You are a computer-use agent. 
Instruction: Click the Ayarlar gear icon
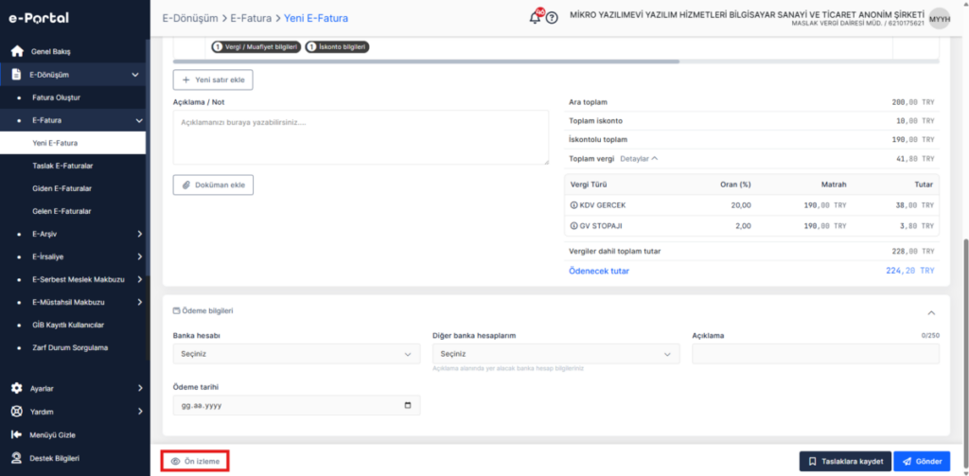(x=17, y=388)
